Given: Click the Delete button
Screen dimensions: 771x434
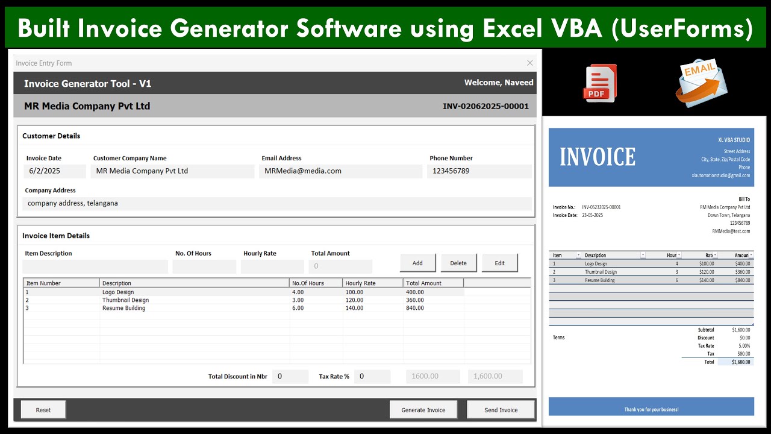Looking at the screenshot, I should click(x=458, y=263).
